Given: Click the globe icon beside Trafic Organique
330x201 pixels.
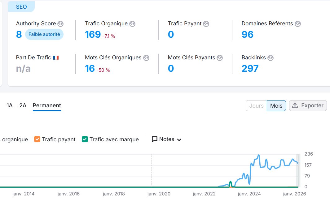Looking at the screenshot, I should click(x=132, y=24).
